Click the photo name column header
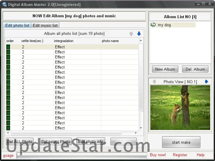This screenshot has height=161, width=215. point(119,41)
